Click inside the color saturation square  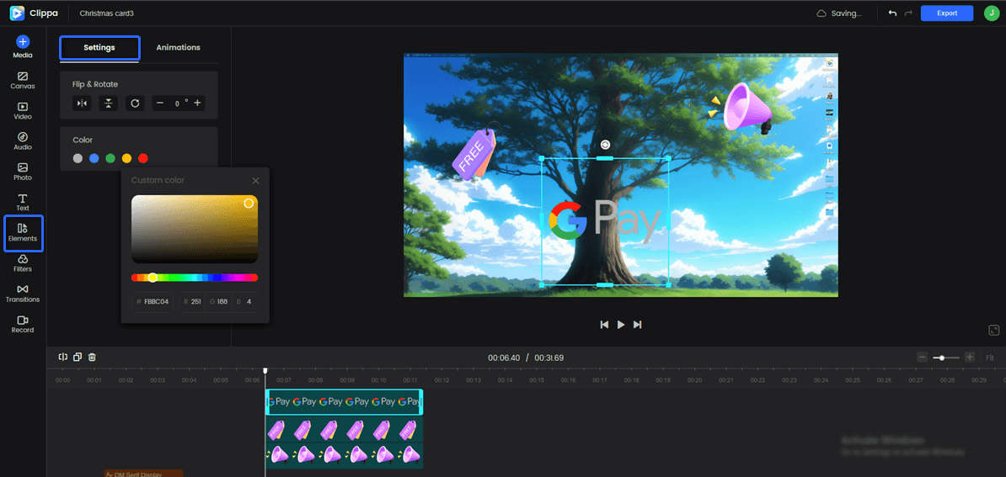click(195, 229)
